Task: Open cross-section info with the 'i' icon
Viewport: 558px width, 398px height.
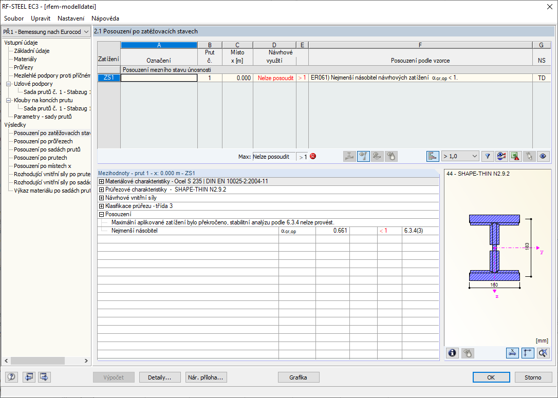Action: click(452, 353)
